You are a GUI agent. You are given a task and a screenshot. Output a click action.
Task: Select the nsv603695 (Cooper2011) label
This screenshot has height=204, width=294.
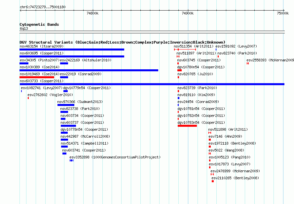point(42,53)
